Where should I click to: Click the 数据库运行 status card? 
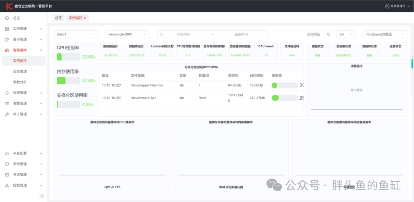coord(136,52)
